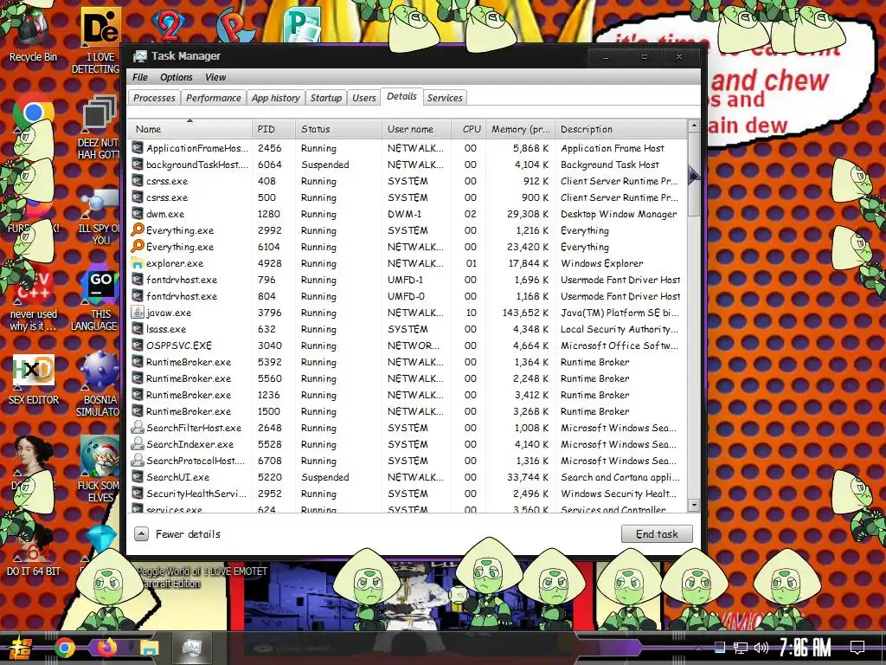
Task: Click the Task Manager taskbar button
Action: click(x=192, y=648)
